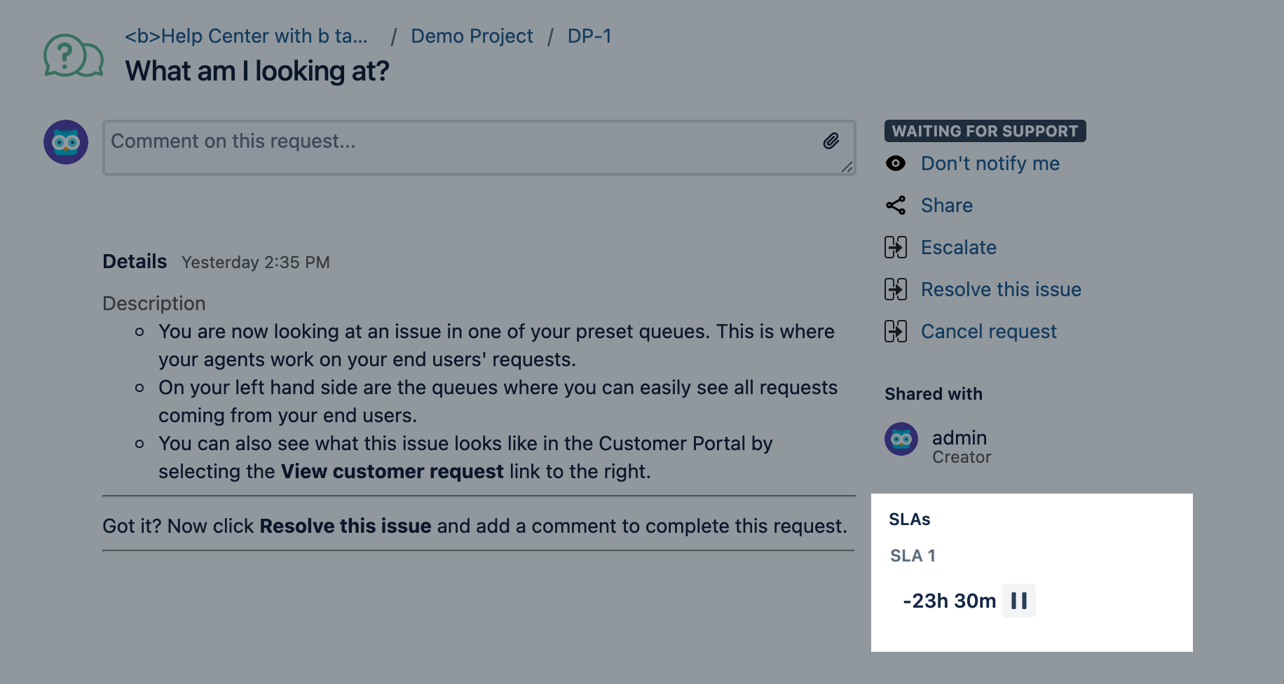Screen dimensions: 1284x684
Task: Open the Share link
Action: 947,205
